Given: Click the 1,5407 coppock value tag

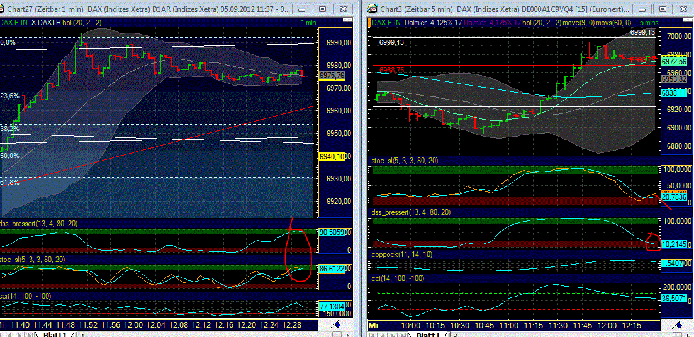Looking at the screenshot, I should coord(674,263).
